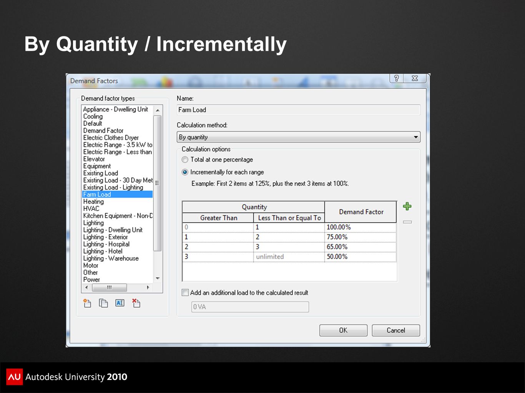The width and height of the screenshot is (525, 393).
Task: Click the Rename demand factor type icon
Action: tap(120, 303)
